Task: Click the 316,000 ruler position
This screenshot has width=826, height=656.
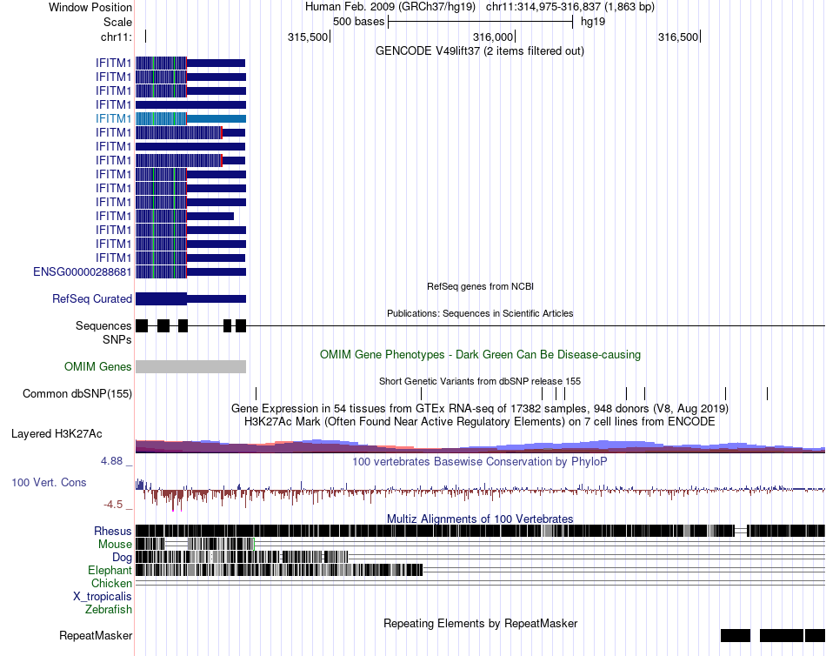Action: click(x=493, y=37)
